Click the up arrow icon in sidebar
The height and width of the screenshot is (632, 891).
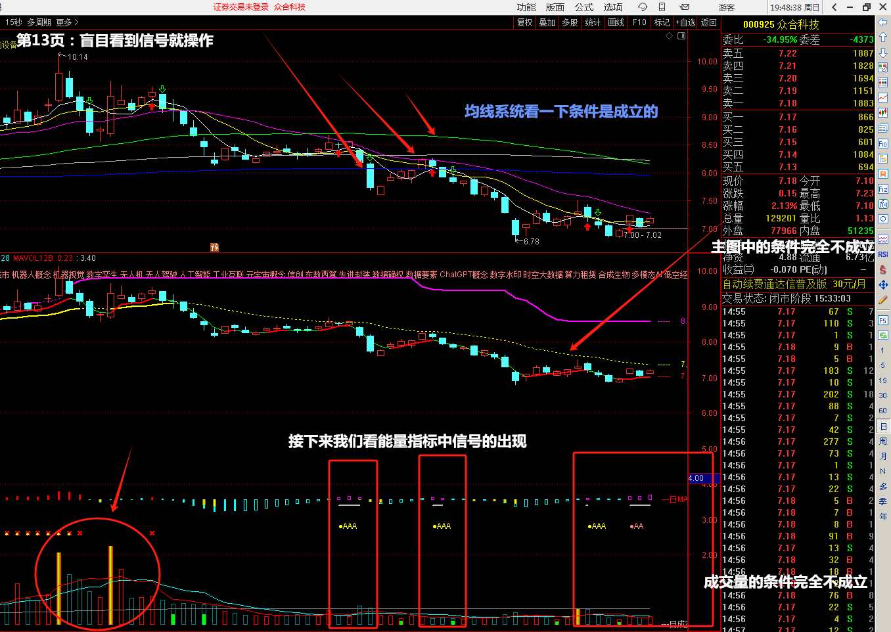point(883,37)
